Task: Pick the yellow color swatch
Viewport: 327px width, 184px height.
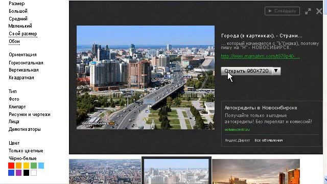Action: (x=26, y=166)
